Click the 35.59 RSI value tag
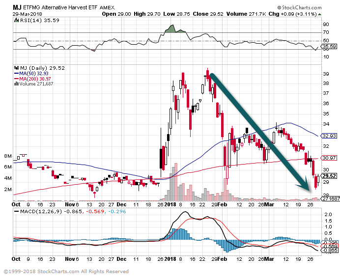Image resolution: width=340 pixels, height=280 pixels. 329,46
